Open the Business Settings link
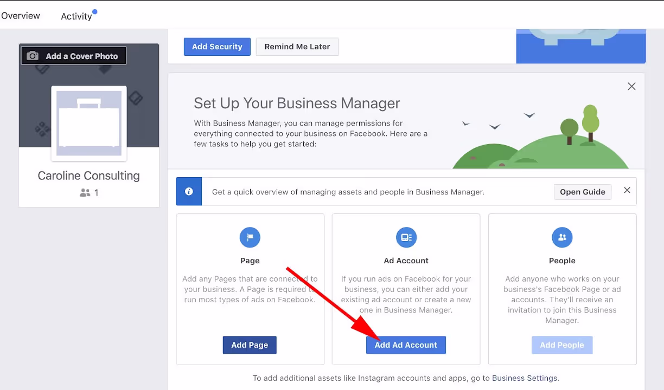 pyautogui.click(x=525, y=378)
